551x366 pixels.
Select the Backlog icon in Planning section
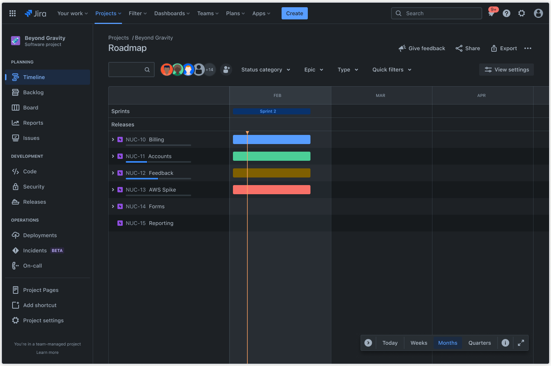pos(15,92)
